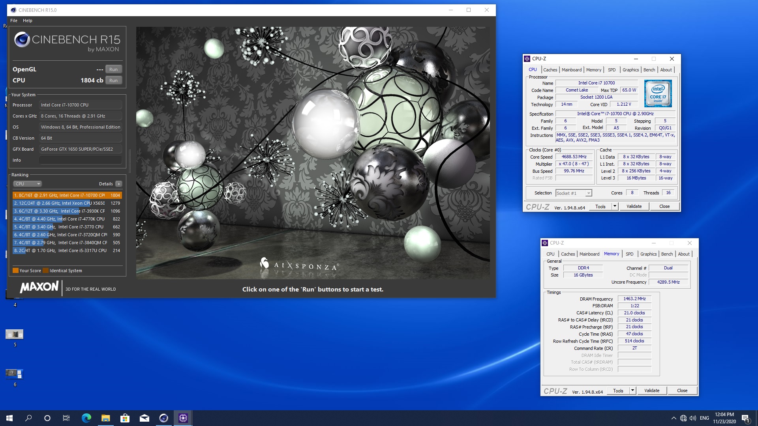This screenshot has width=758, height=426.
Task: Expand Tools dropdown arrow in upper CPU-Z
Action: tap(615, 206)
